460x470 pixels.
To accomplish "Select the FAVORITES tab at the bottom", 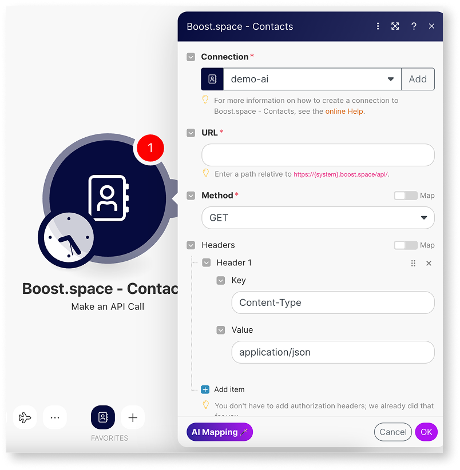I will (x=103, y=417).
